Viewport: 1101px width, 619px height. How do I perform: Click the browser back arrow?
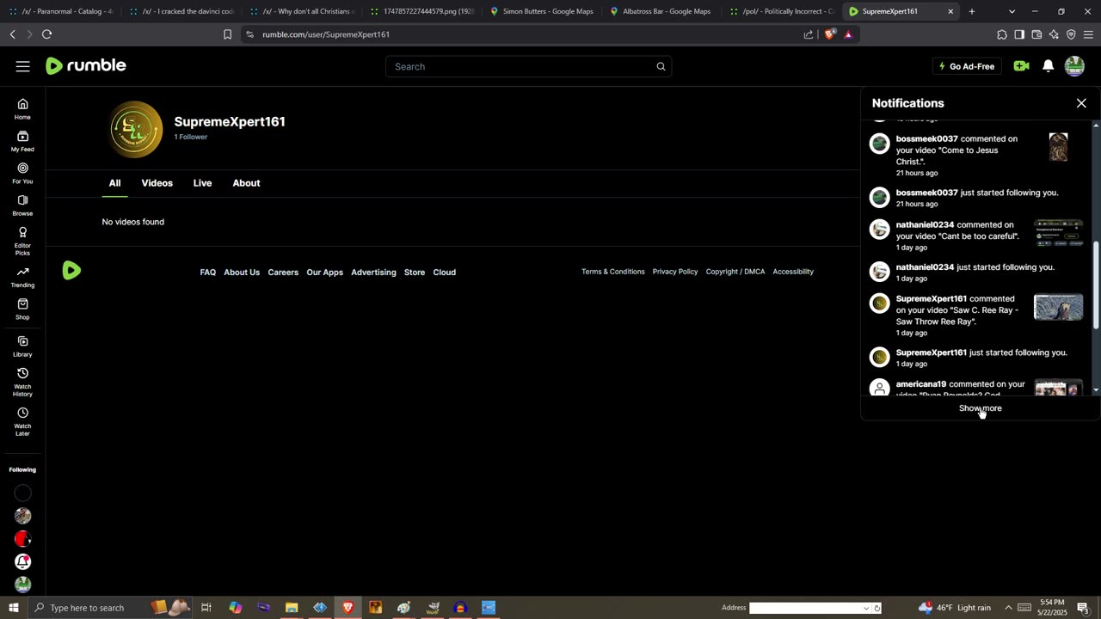[x=12, y=34]
